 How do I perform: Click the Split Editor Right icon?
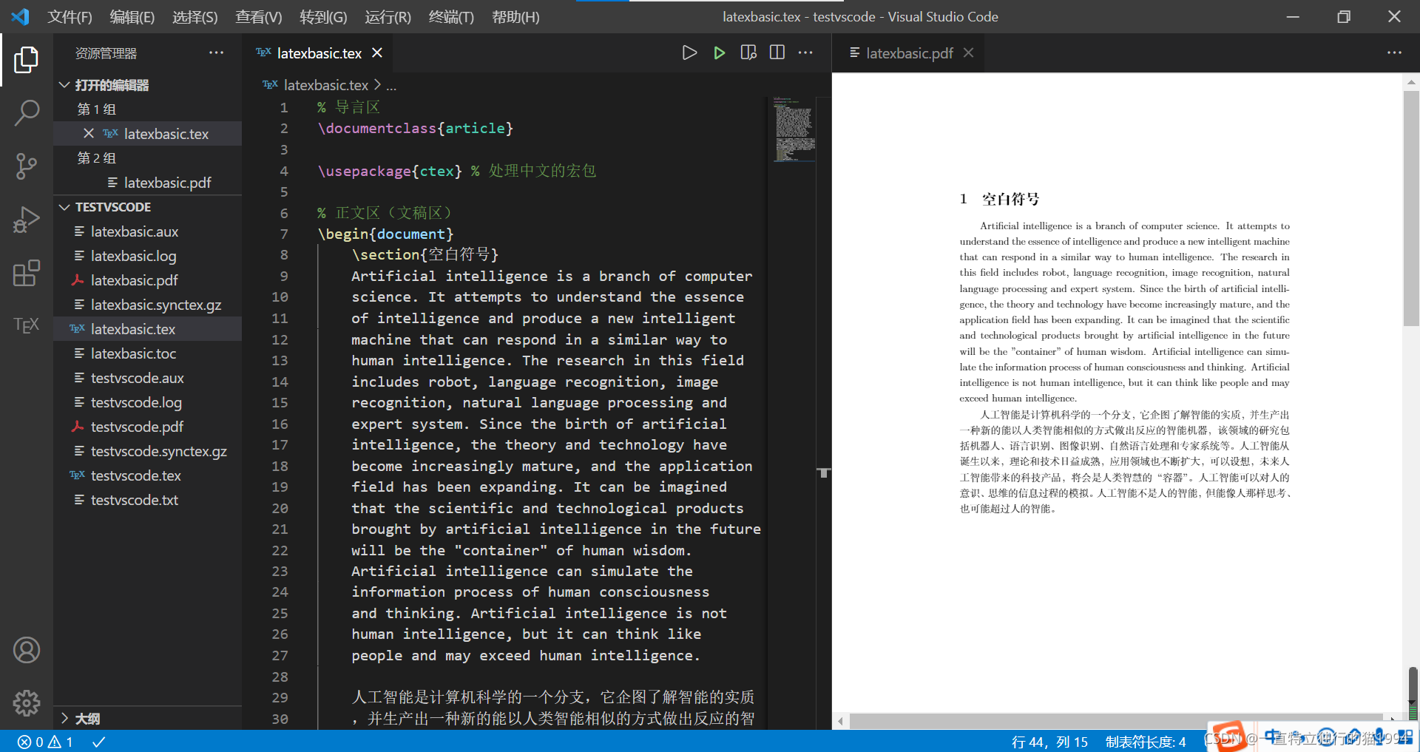click(777, 52)
